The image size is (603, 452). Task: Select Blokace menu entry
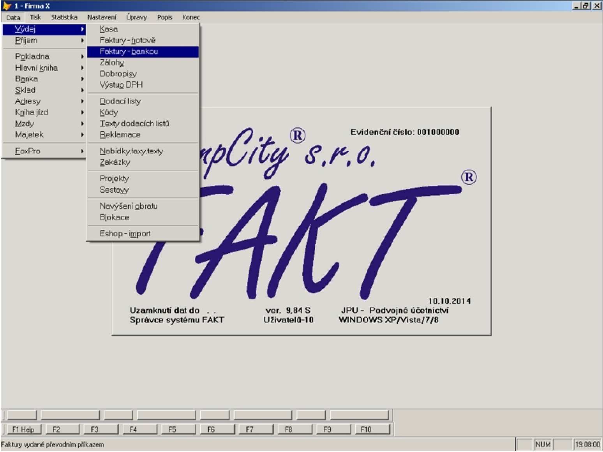[x=143, y=217]
